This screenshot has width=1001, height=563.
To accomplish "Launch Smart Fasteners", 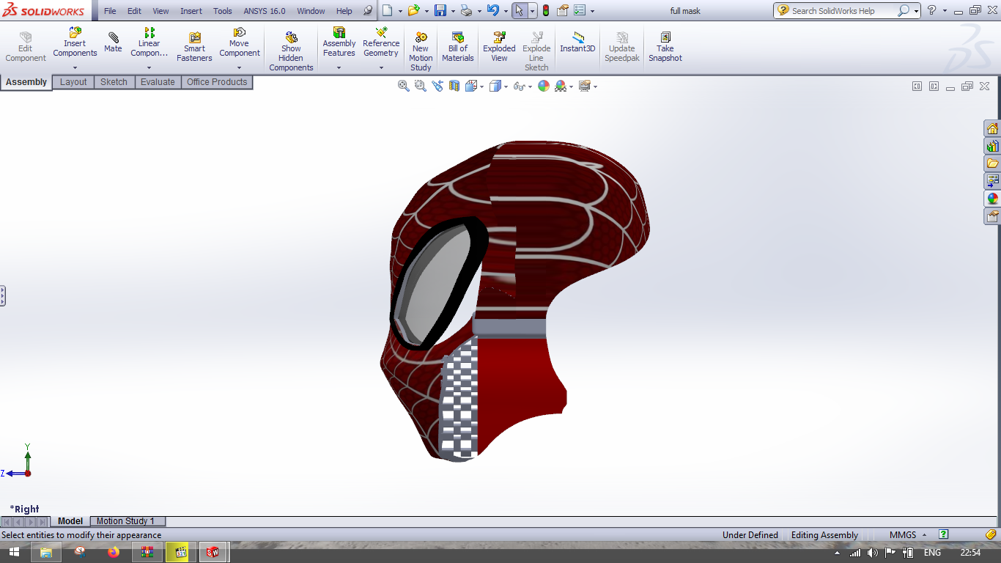I will point(194,47).
